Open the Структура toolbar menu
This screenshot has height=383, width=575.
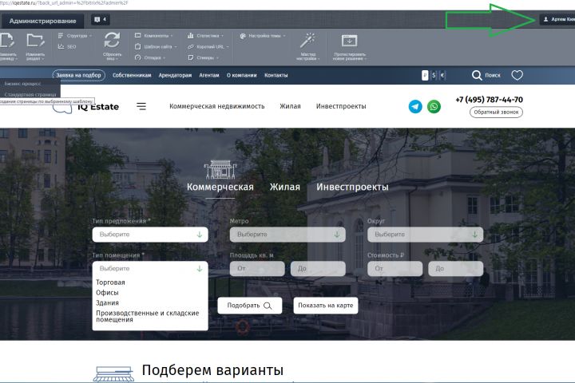(75, 36)
